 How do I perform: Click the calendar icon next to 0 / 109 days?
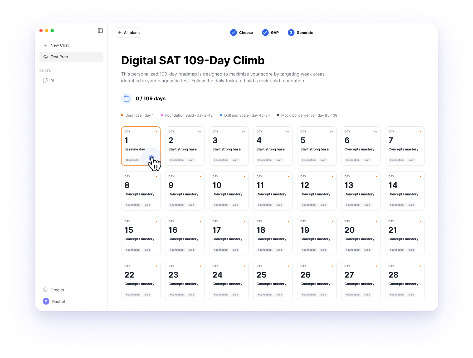coord(126,99)
